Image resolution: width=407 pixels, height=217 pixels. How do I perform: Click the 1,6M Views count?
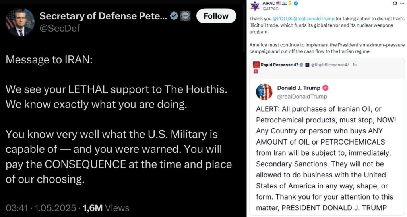click(106, 207)
